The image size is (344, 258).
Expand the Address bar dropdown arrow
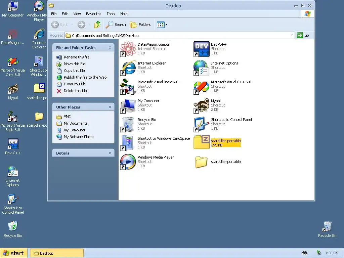(x=292, y=35)
